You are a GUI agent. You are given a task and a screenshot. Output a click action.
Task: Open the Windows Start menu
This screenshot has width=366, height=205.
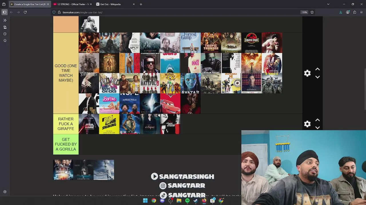point(145,201)
